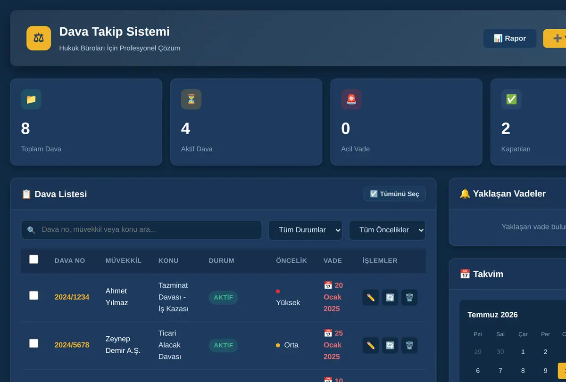Viewport: 566px width, 382px height.
Task: Click the checkmark icon on Kapatılan card
Action: 511,99
